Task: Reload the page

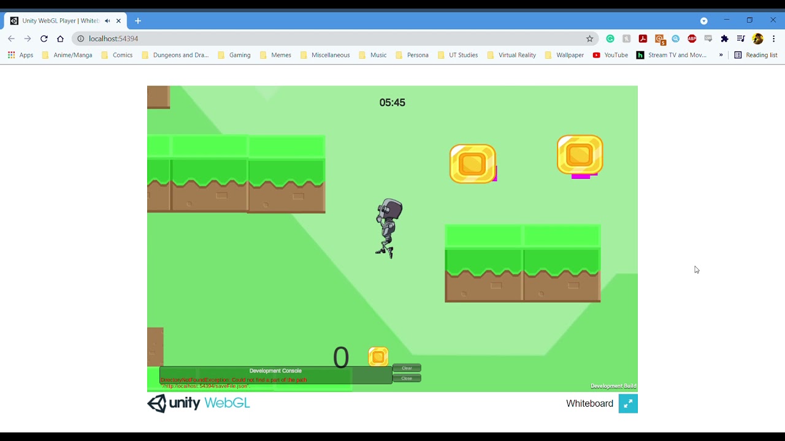Action: (44, 39)
